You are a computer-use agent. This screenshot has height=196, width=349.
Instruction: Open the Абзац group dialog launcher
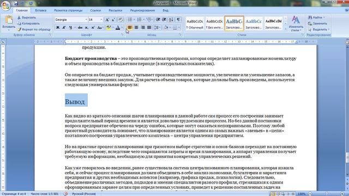tap(180, 35)
